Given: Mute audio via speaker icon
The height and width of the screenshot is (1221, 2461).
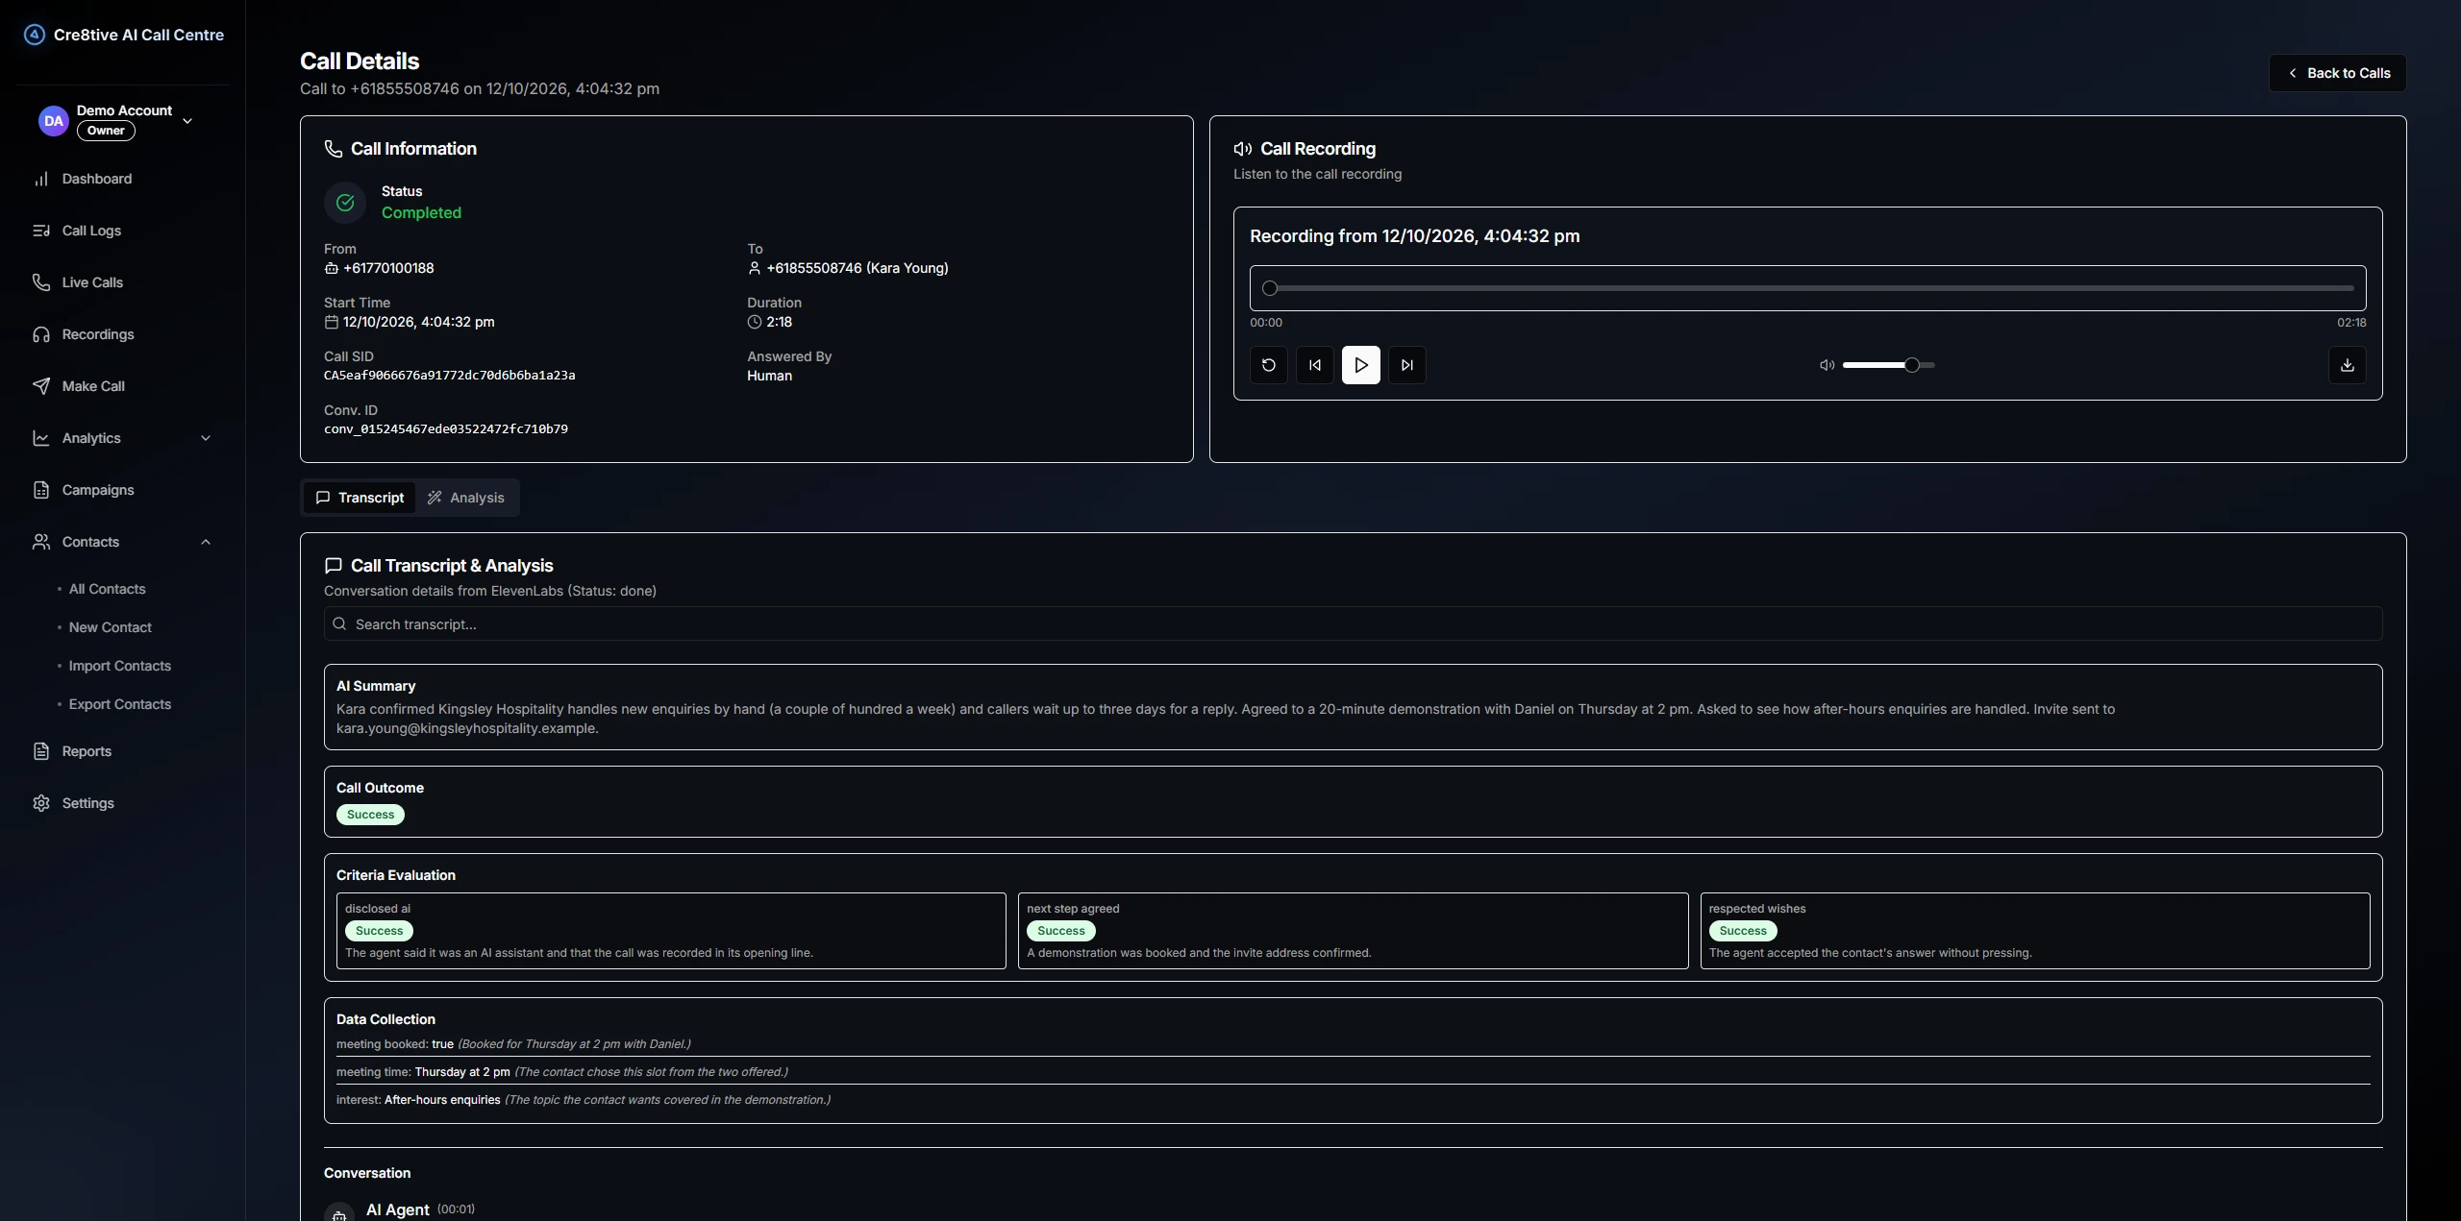Looking at the screenshot, I should click(x=1827, y=365).
